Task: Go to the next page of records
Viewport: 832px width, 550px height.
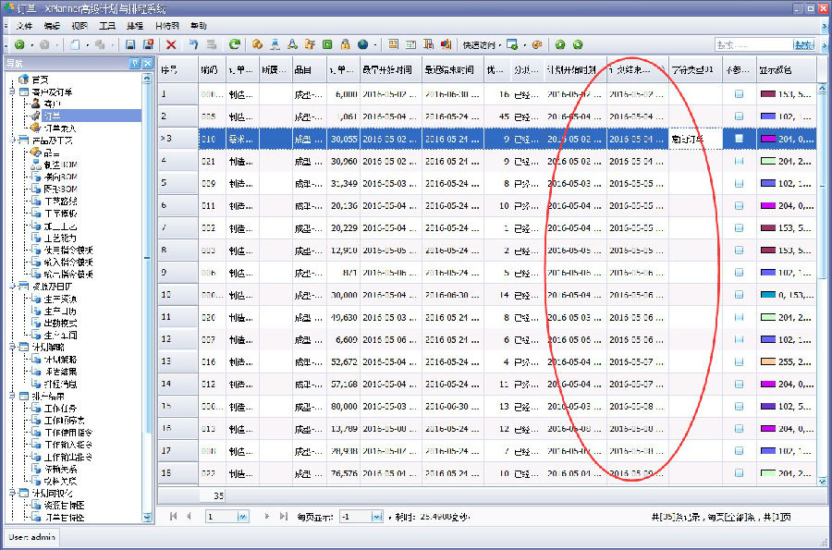Action: [267, 516]
